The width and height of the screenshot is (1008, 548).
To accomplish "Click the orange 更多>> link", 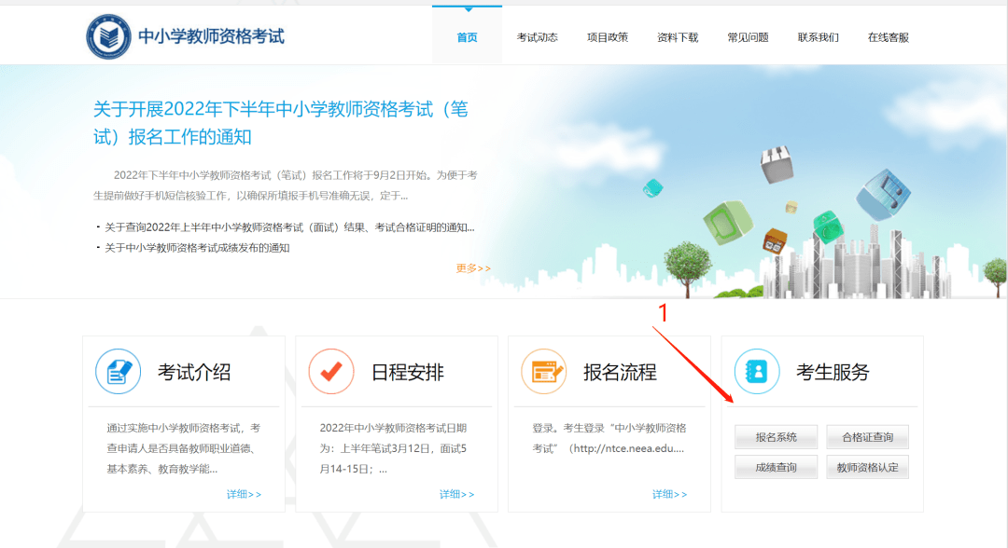I will [473, 268].
